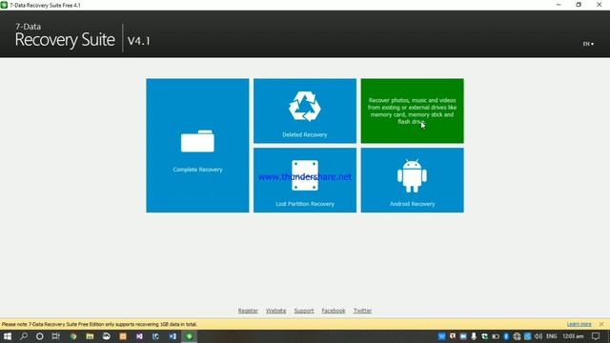This screenshot has width=610, height=343.
Task: Open Visual Studio from taskbar
Action: (x=139, y=336)
